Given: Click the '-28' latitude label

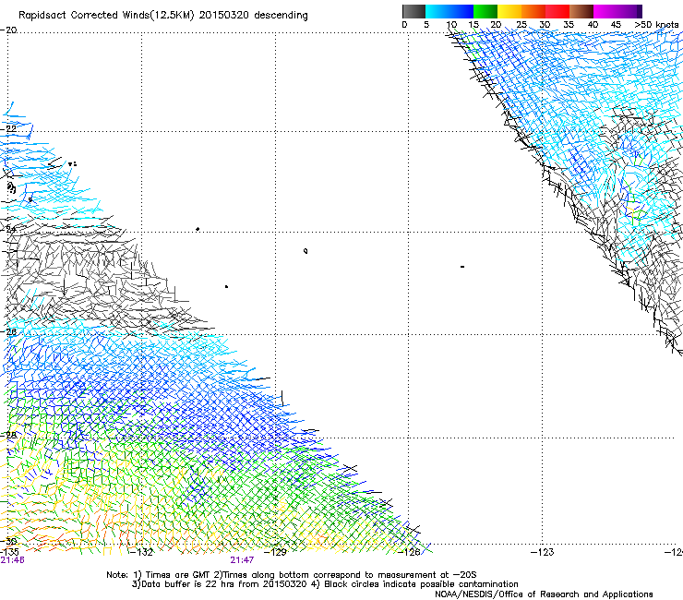Looking at the screenshot, I should pos(8,435).
